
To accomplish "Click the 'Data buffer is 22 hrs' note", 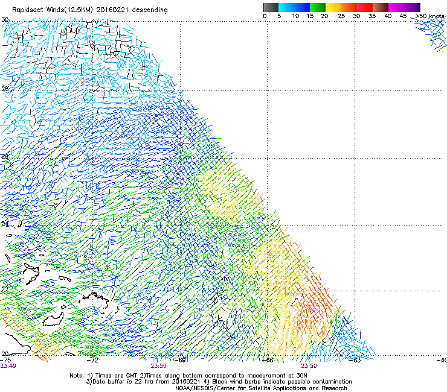I will pyautogui.click(x=219, y=382).
